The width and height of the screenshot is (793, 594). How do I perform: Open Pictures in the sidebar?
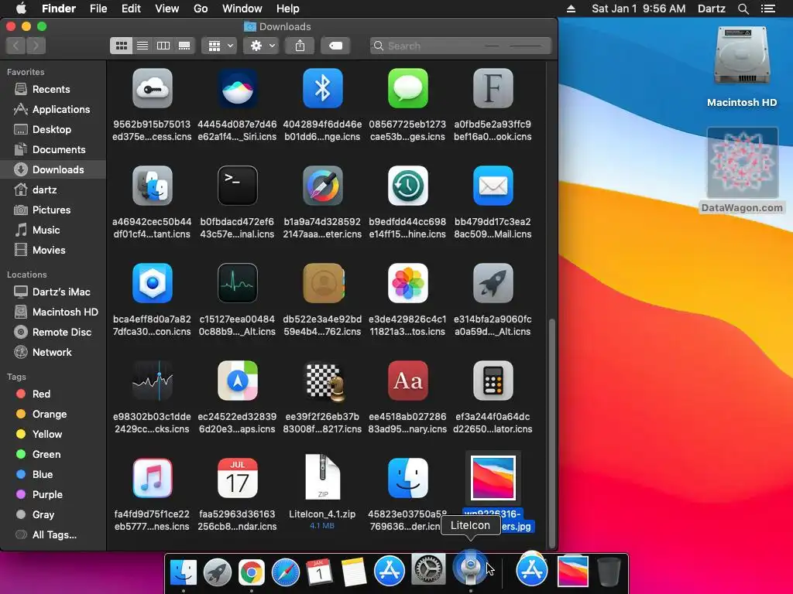53,210
